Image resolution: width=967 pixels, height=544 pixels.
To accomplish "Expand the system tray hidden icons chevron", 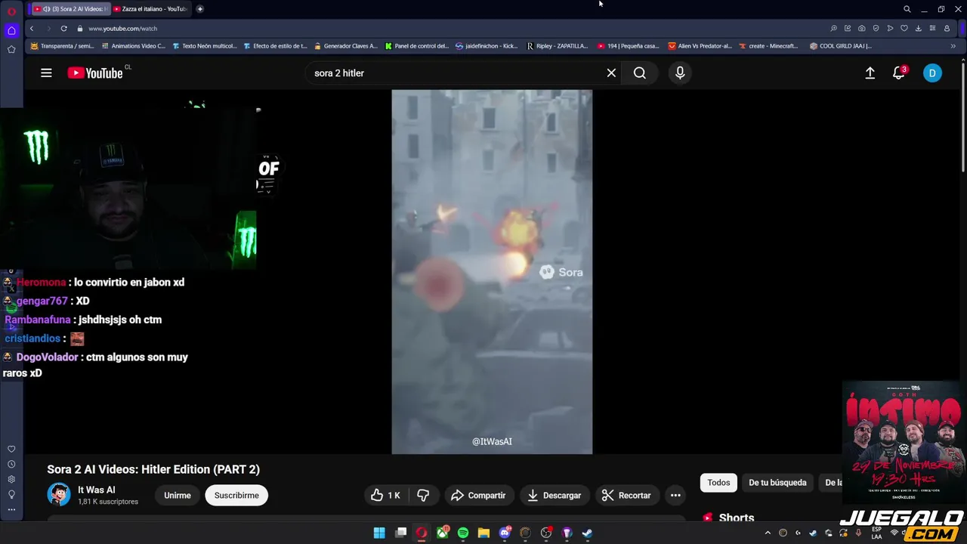I will pos(769,533).
